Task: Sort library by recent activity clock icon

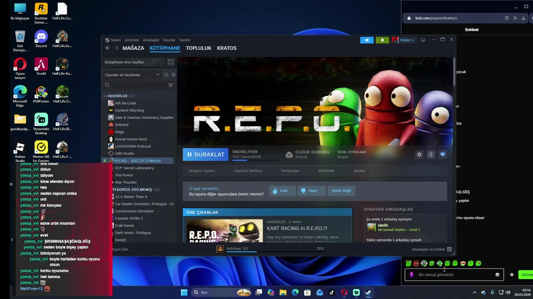Action: click(166, 75)
